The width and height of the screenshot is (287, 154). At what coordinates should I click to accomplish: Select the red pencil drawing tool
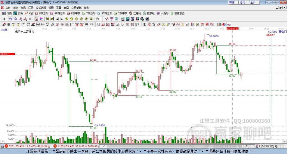click(x=4, y=24)
